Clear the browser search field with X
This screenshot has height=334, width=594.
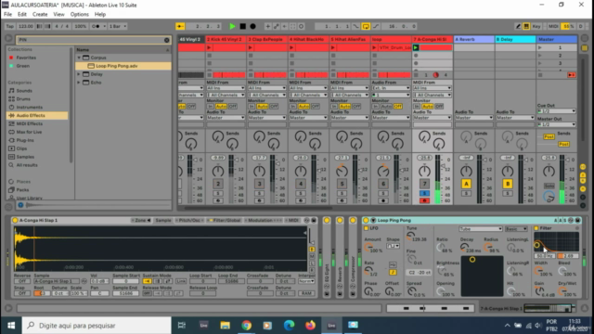(167, 40)
